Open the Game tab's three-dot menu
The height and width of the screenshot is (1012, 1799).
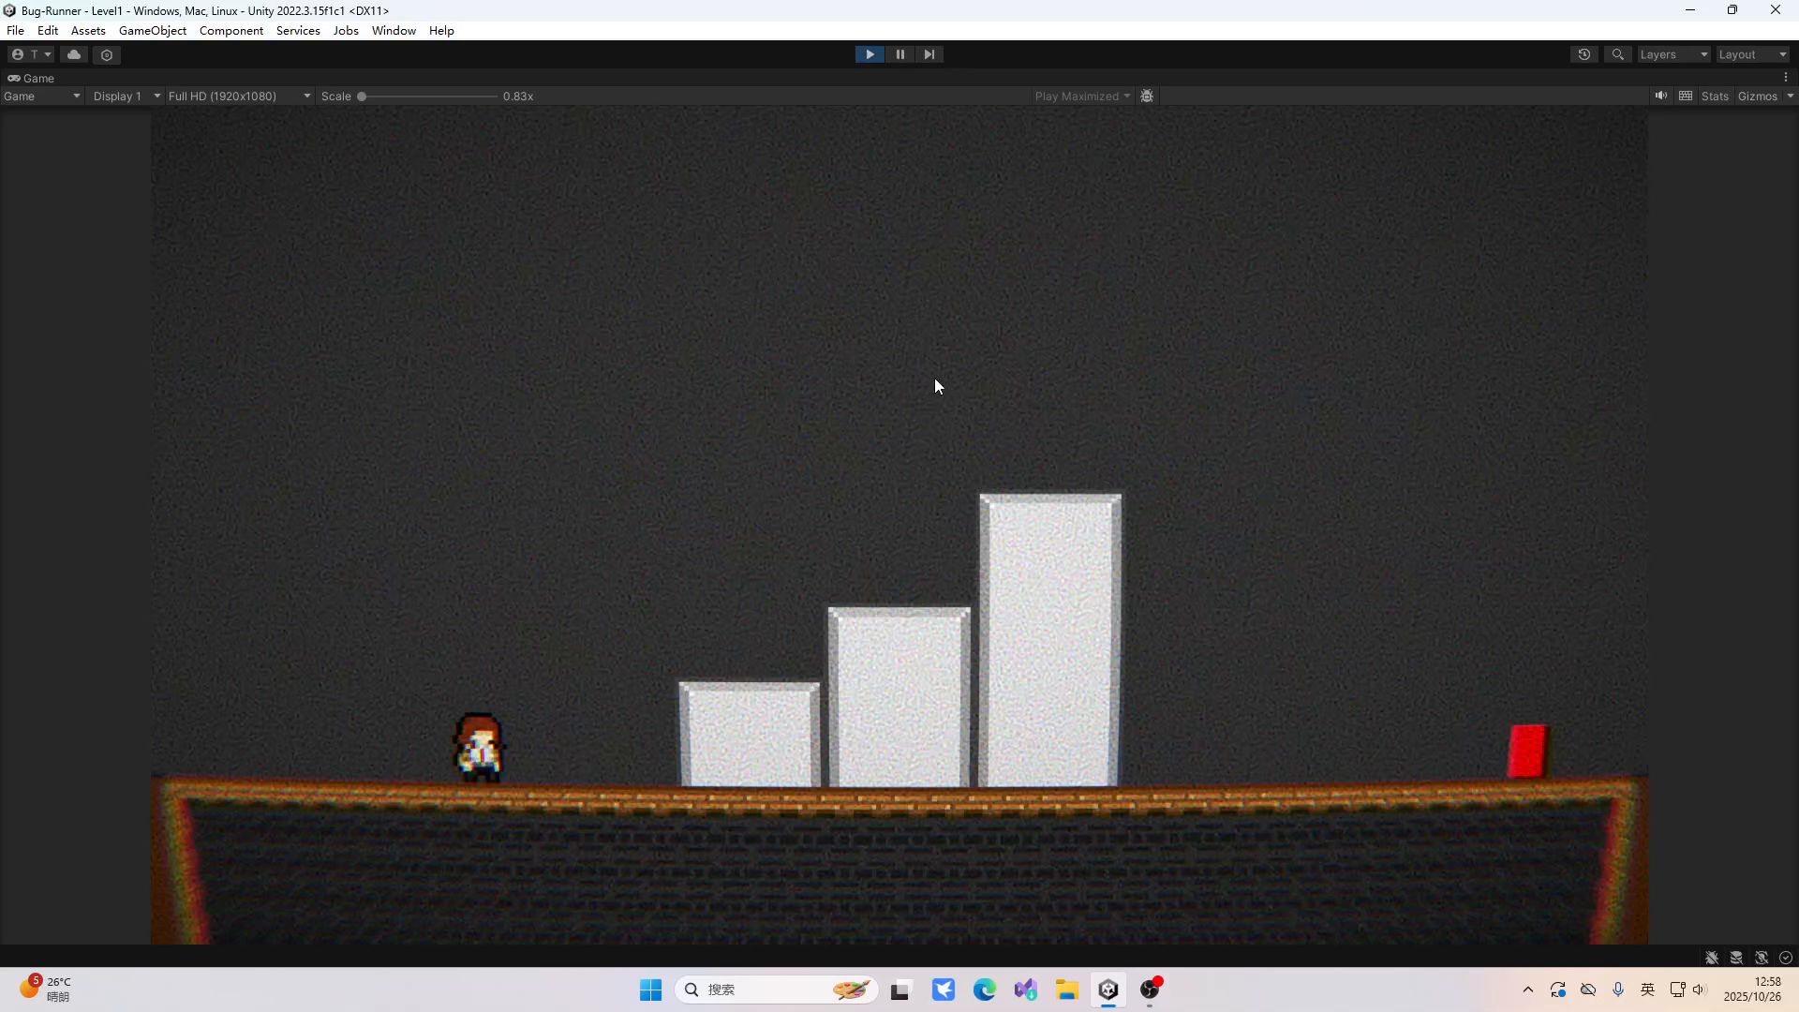(x=1786, y=78)
